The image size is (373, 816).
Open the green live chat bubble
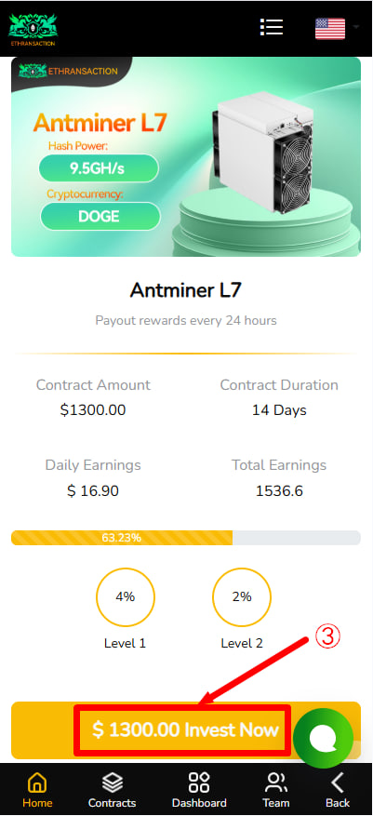pos(323,738)
